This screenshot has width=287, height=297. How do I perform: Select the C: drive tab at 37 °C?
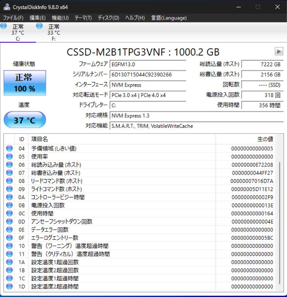click(x=18, y=32)
